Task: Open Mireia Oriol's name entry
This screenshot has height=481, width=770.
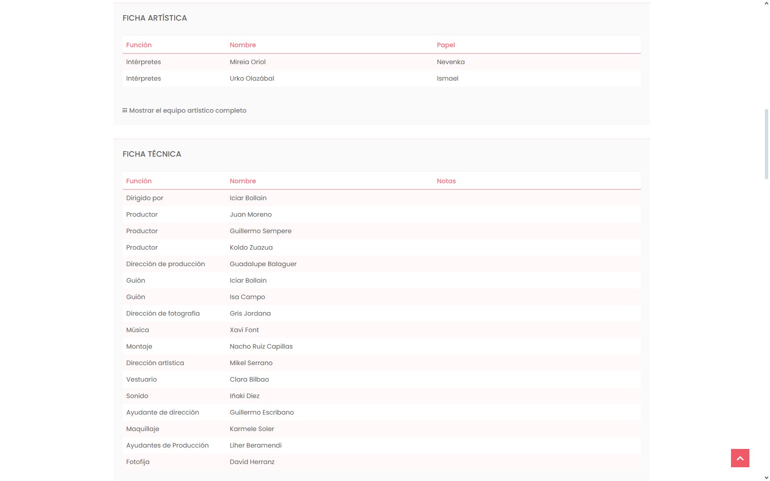Action: pyautogui.click(x=247, y=62)
